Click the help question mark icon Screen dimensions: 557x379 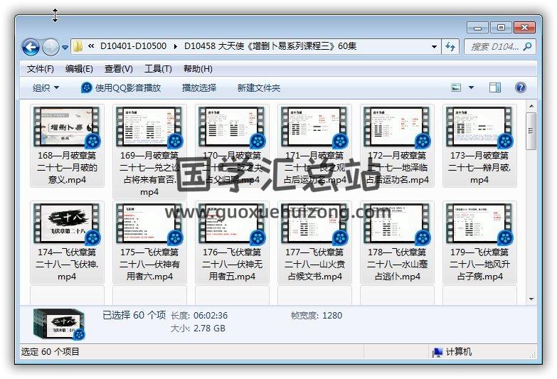pos(520,87)
